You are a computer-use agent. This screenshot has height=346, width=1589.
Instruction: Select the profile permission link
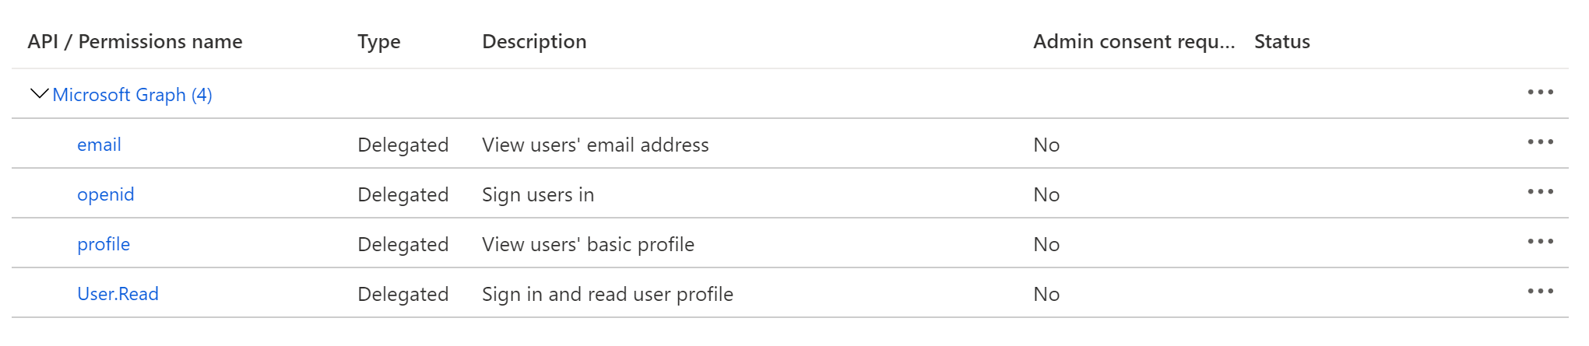(104, 244)
